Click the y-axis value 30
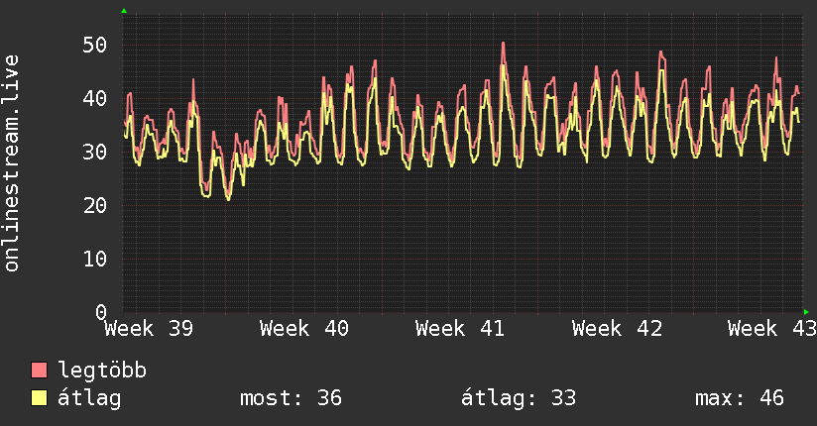817x426 pixels. click(x=95, y=152)
